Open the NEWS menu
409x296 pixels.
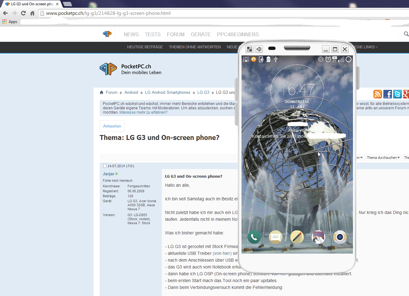point(131,34)
